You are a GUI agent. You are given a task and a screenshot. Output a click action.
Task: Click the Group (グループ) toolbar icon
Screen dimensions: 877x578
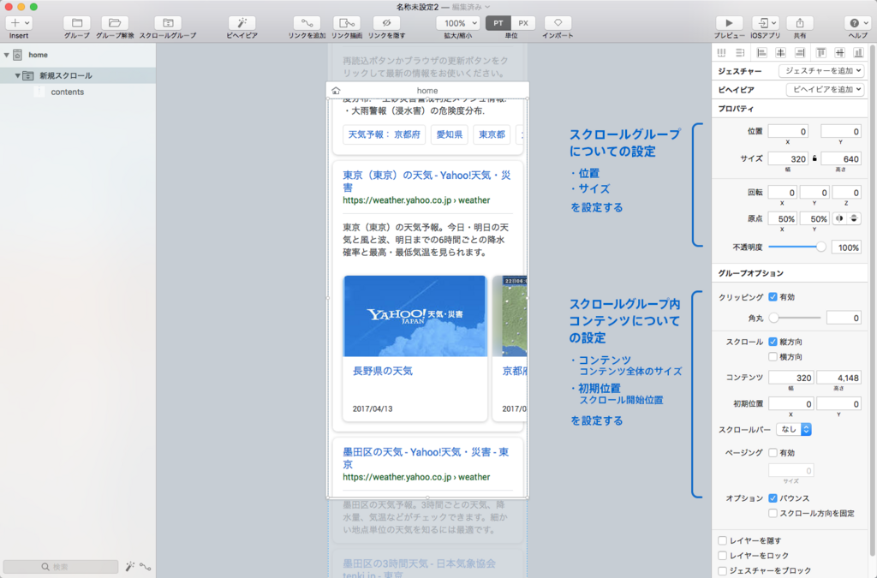pos(77,23)
